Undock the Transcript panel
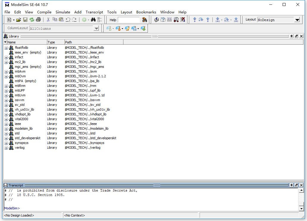This screenshot has width=307, height=221. [x=296, y=185]
